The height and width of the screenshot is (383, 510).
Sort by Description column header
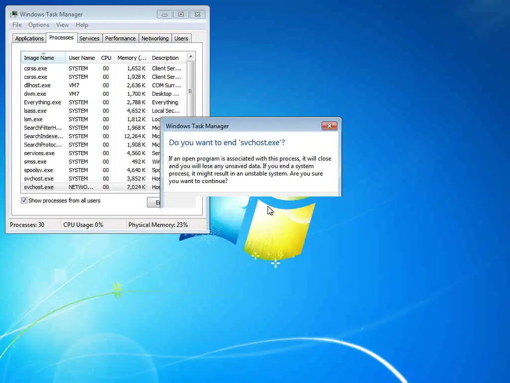167,58
